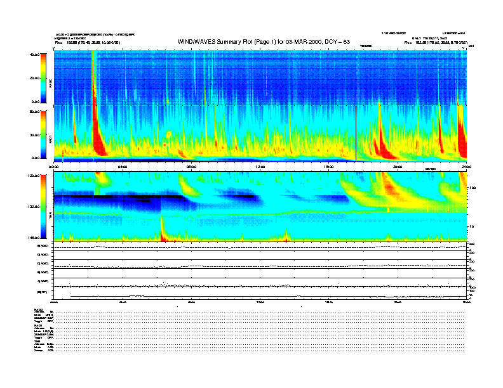Click the -120.00 label on TNR scale
The image size is (503, 388).
(x=33, y=176)
